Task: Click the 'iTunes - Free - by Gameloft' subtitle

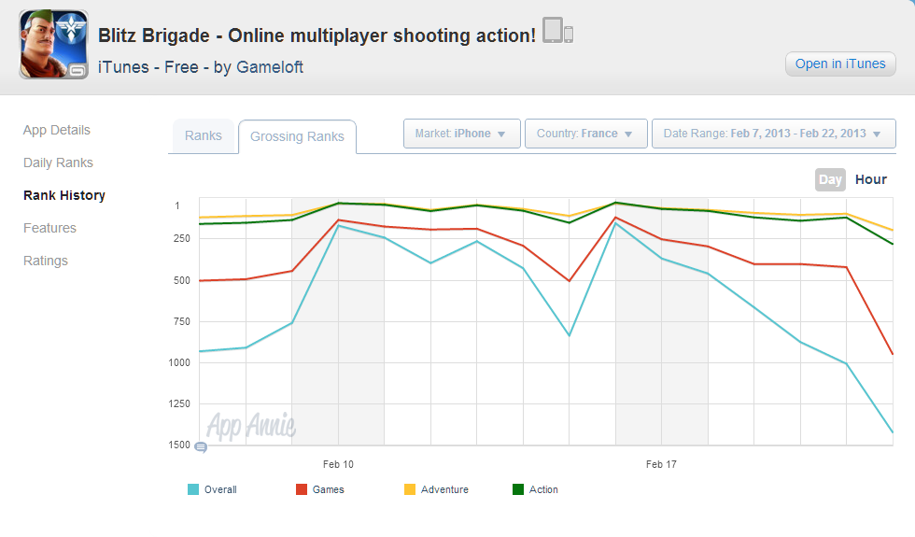Action: tap(201, 67)
